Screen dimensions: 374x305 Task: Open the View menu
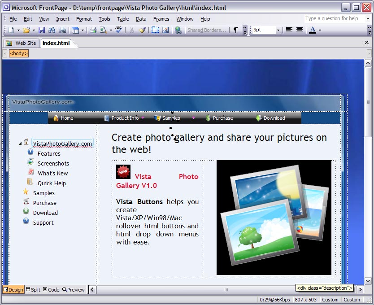point(44,19)
